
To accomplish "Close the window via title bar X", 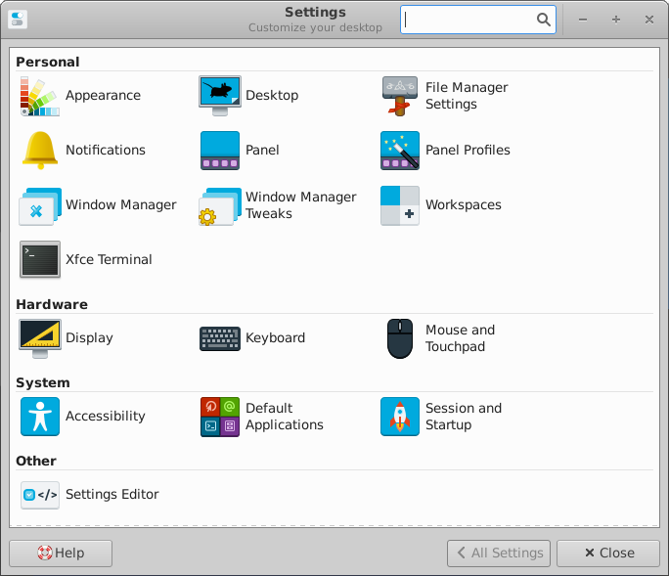I will (649, 20).
